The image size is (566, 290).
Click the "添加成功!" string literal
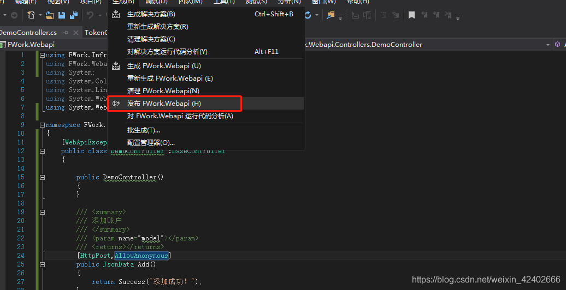172,282
